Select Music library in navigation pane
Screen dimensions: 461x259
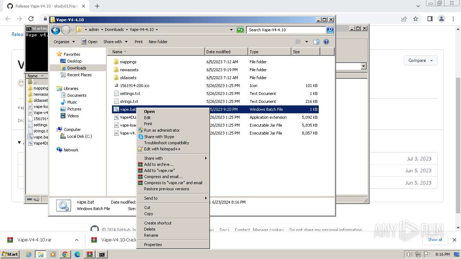pyautogui.click(x=72, y=102)
